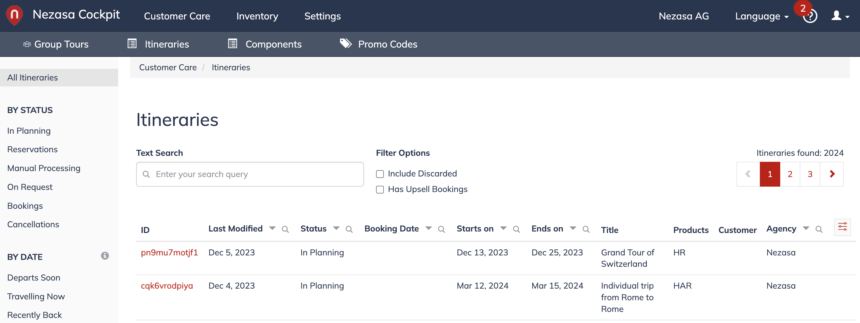Open the Language dropdown
This screenshot has width=860, height=323.
click(x=762, y=16)
